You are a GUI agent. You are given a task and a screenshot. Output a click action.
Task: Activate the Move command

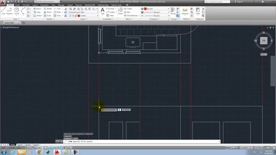coord(37,9)
